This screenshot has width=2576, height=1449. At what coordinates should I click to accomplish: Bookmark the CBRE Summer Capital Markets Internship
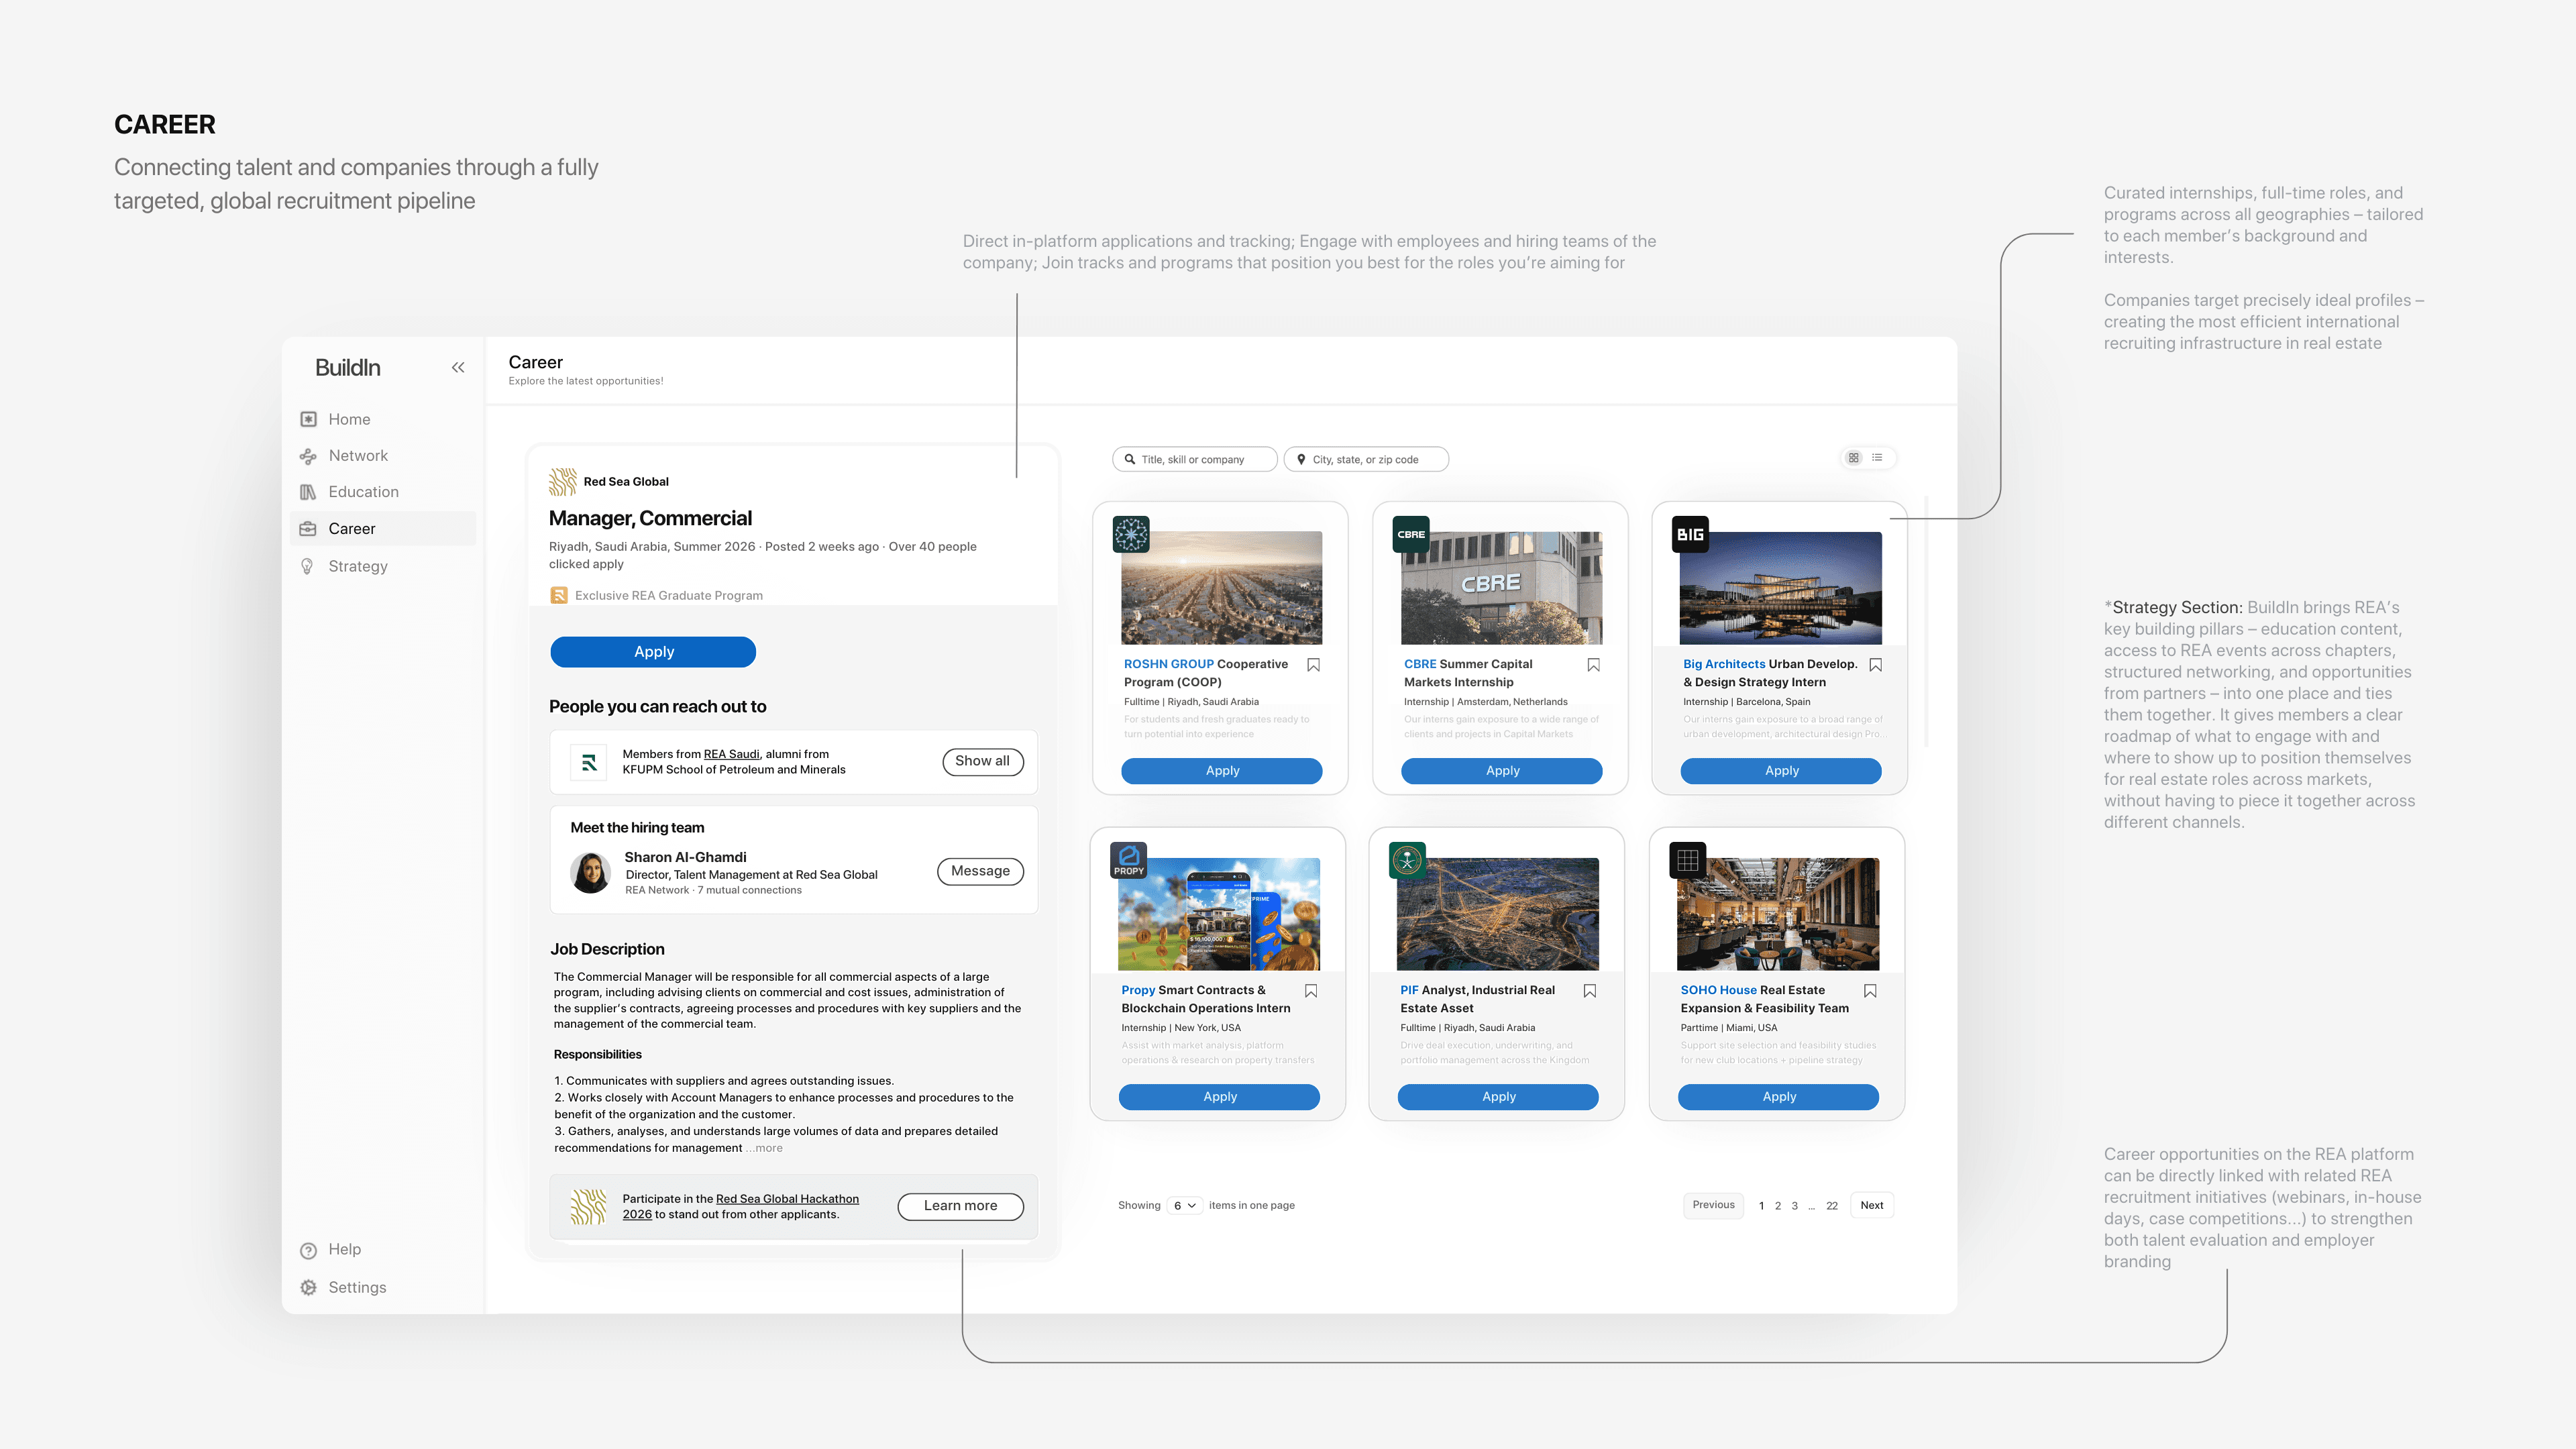(x=1594, y=665)
